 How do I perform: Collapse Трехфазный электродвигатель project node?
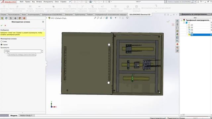(182, 20)
